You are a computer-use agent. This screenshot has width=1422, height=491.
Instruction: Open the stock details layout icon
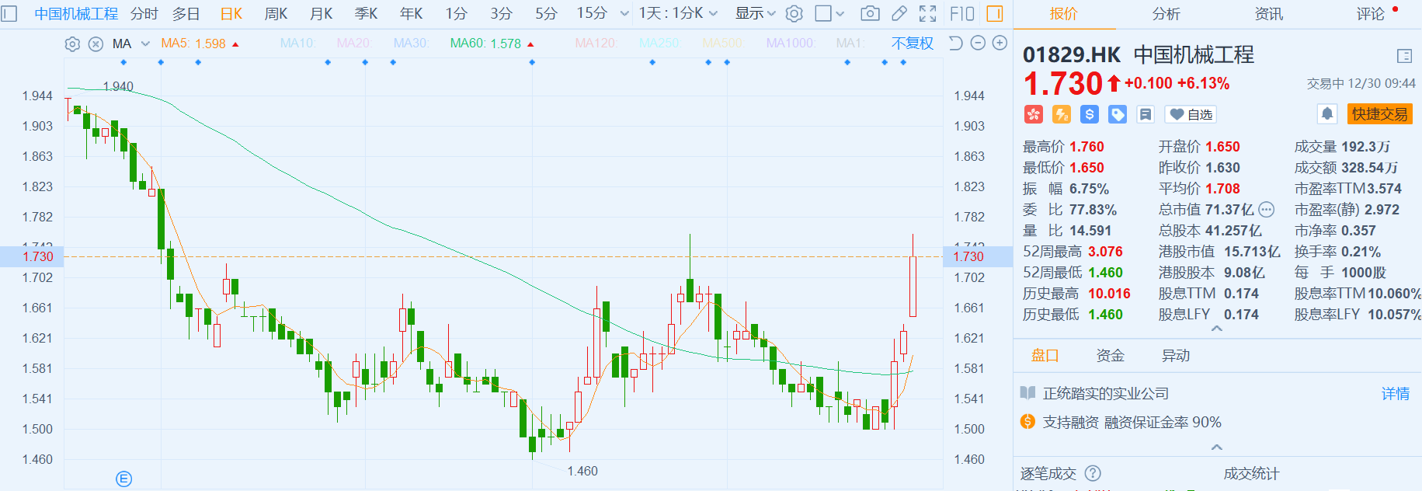[1404, 56]
